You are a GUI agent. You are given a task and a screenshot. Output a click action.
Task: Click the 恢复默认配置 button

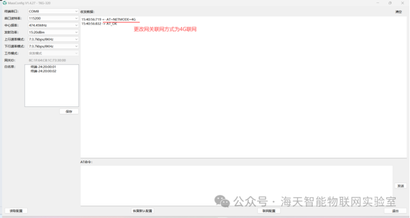[143, 211]
